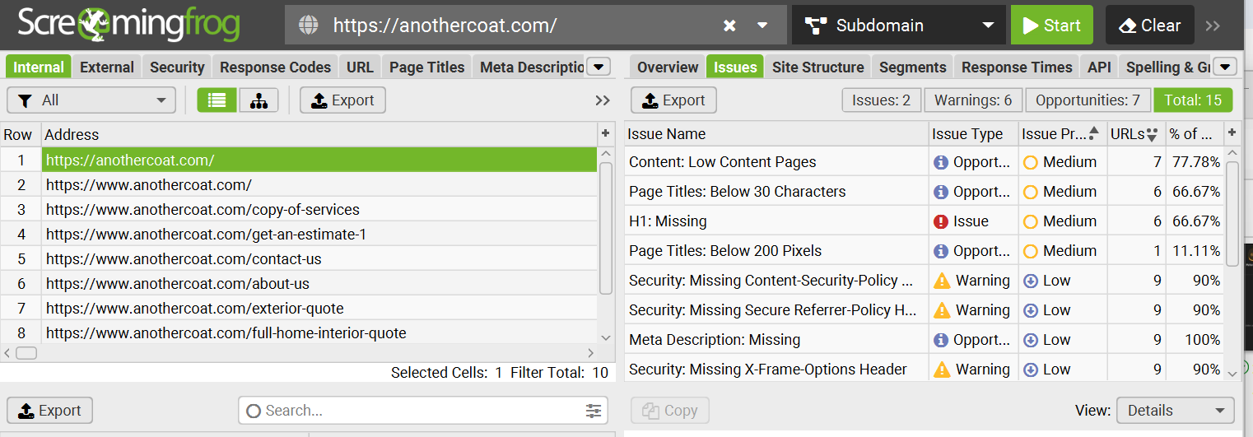1253x437 pixels.
Task: Open the Spelling & Grammar tab
Action: [x=1167, y=67]
